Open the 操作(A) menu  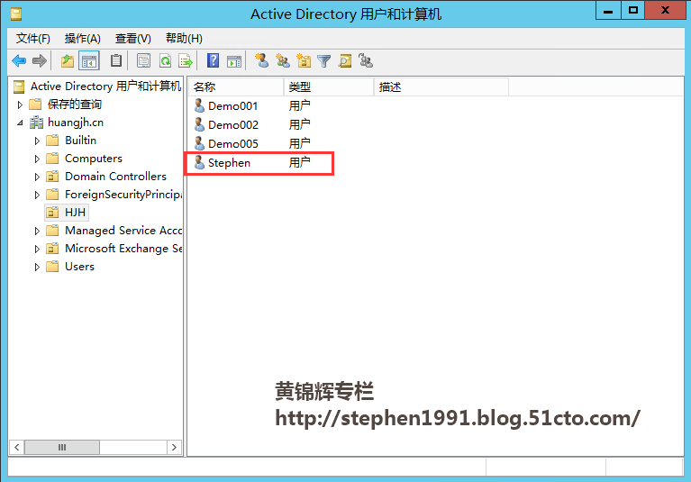pyautogui.click(x=82, y=39)
